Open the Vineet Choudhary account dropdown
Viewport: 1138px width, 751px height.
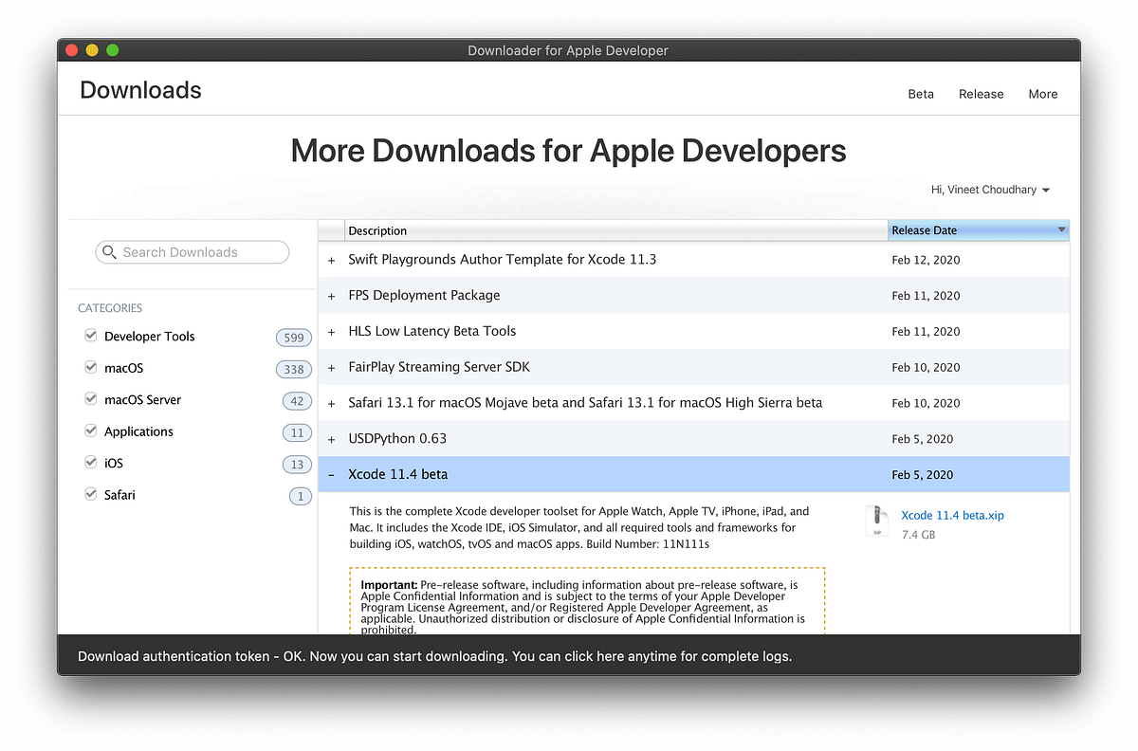pos(990,190)
